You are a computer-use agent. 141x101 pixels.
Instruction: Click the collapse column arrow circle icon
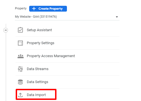(x=6, y=30)
